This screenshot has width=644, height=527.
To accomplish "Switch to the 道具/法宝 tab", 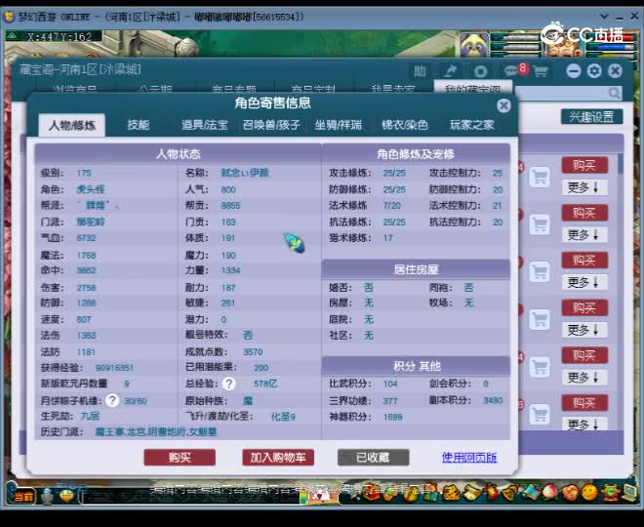I will coord(204,125).
